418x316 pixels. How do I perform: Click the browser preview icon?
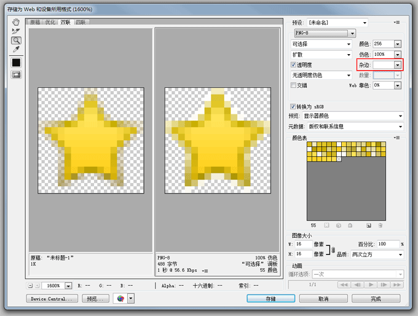120,298
